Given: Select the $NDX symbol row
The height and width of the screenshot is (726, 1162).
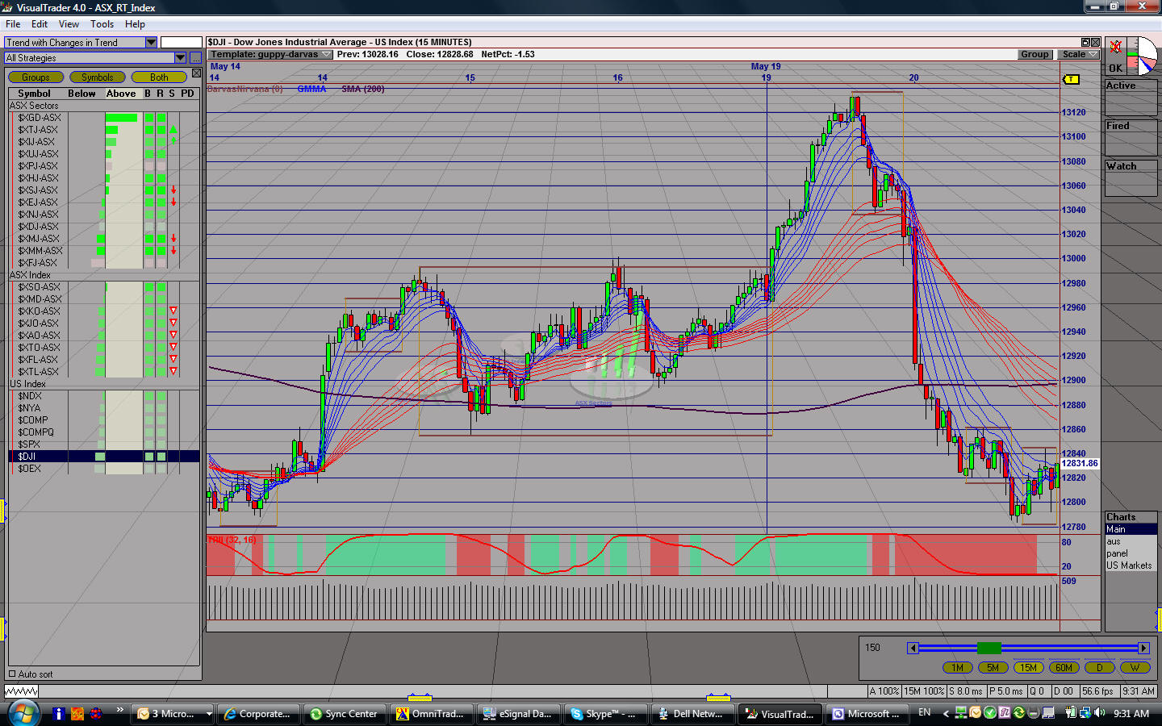Looking at the screenshot, I should 103,396.
